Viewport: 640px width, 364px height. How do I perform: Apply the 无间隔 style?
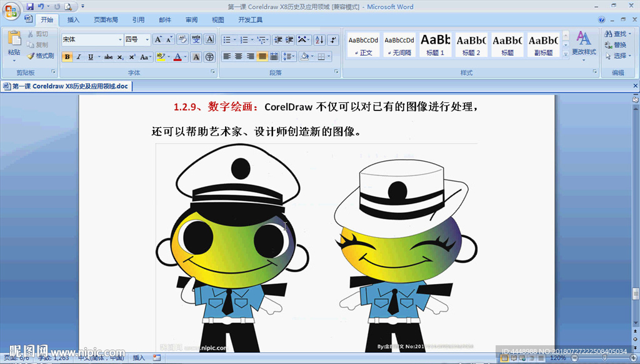399,45
